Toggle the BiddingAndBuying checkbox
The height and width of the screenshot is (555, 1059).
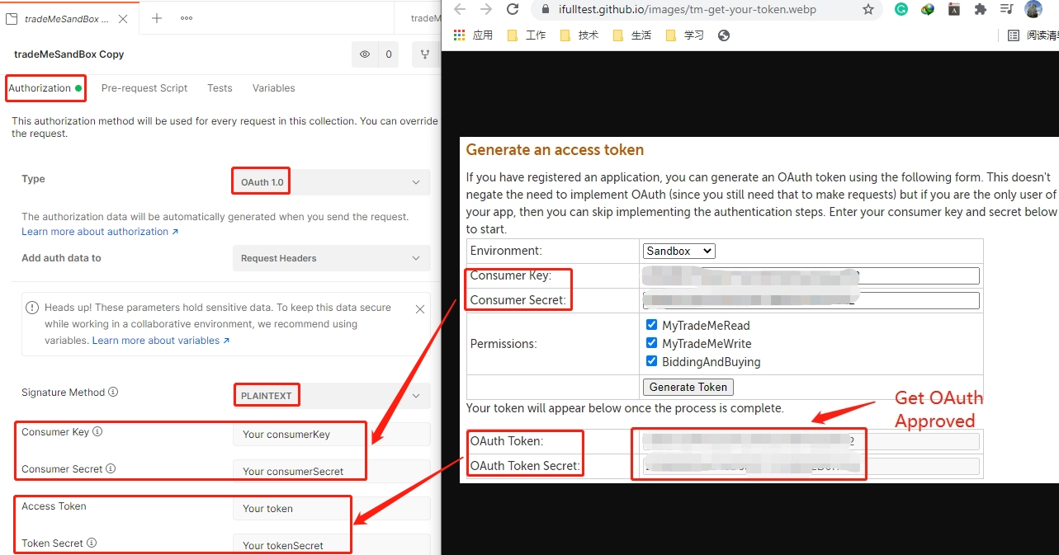click(x=652, y=361)
